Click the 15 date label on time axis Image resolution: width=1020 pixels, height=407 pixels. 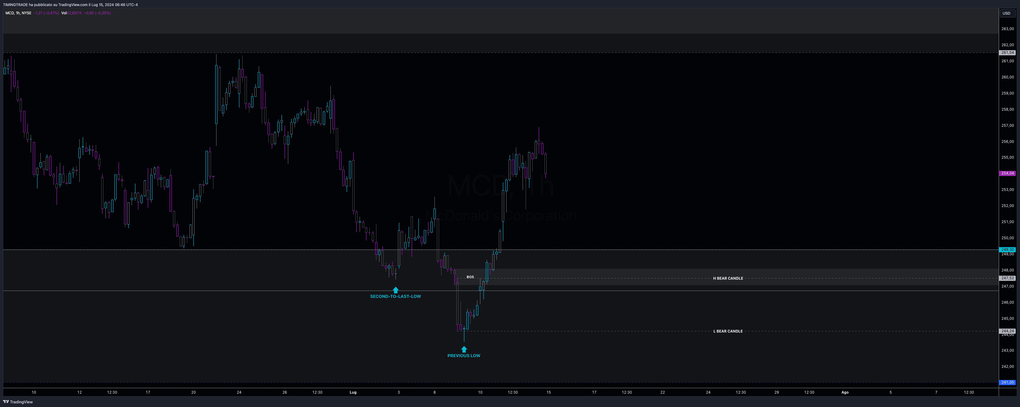(x=548, y=392)
